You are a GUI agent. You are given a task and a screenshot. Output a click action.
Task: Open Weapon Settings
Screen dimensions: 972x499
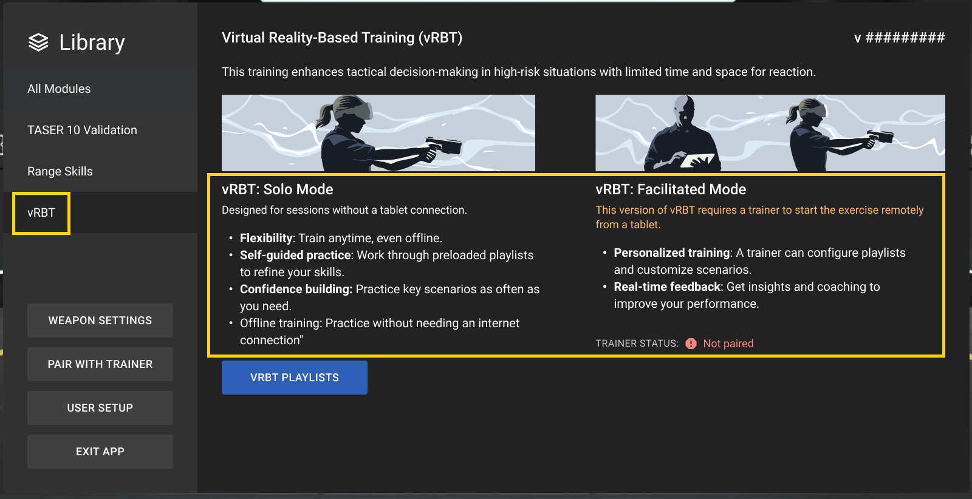(100, 321)
